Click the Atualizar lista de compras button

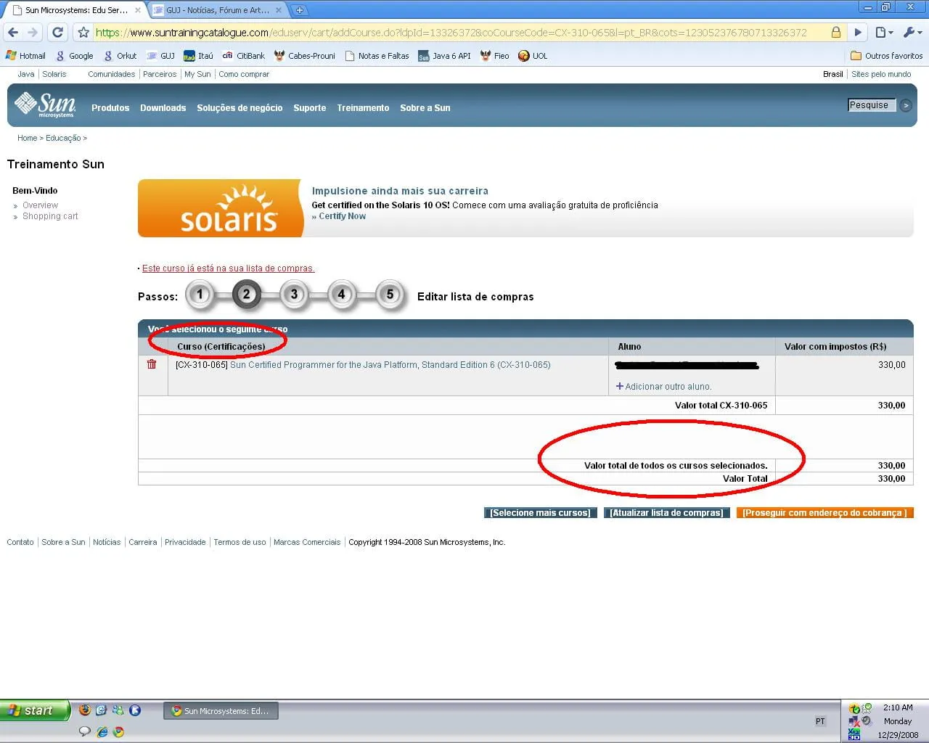(x=666, y=513)
